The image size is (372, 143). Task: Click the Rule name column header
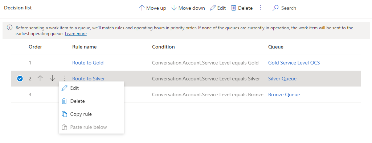pyautogui.click(x=85, y=47)
